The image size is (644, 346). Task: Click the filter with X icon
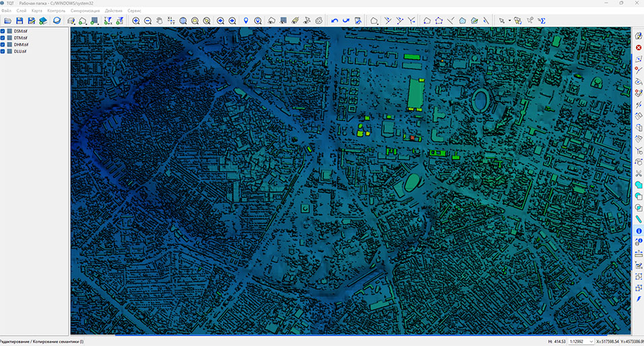(108, 20)
